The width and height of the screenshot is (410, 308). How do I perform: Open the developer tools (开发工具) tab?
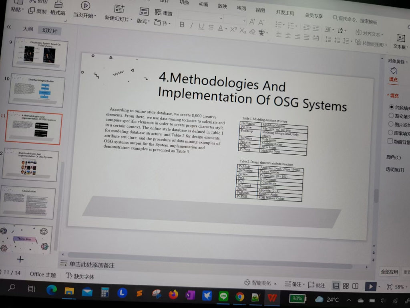coord(285,12)
